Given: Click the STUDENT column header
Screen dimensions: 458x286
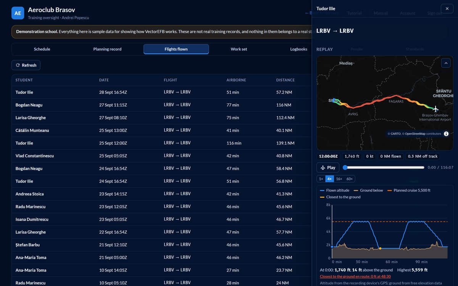Looking at the screenshot, I should [x=24, y=80].
